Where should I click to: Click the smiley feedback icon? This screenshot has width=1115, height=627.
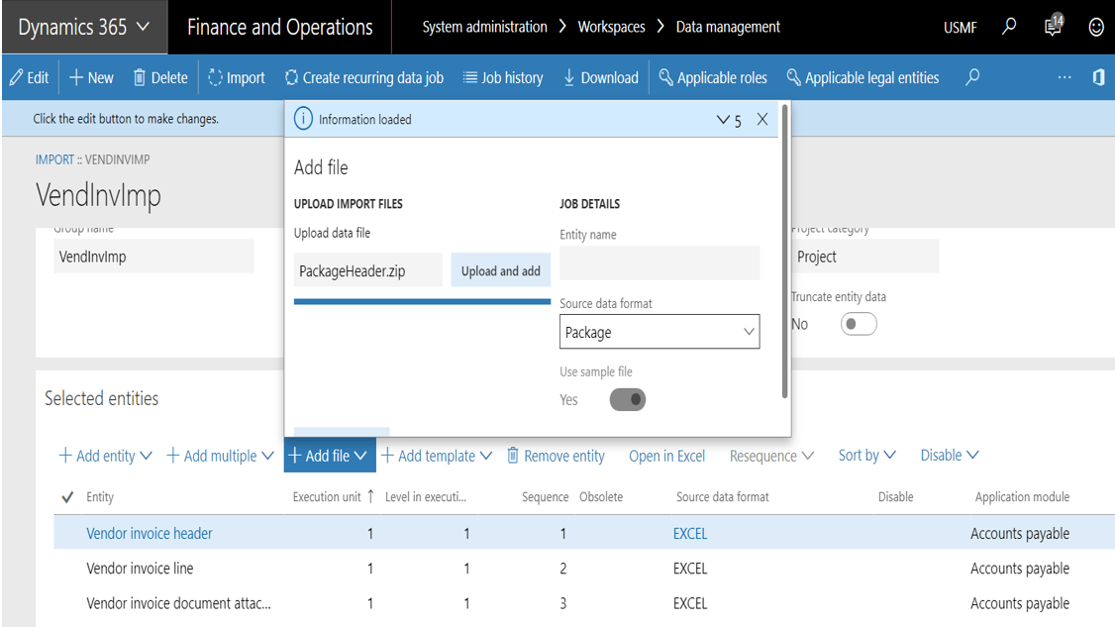1096,28
